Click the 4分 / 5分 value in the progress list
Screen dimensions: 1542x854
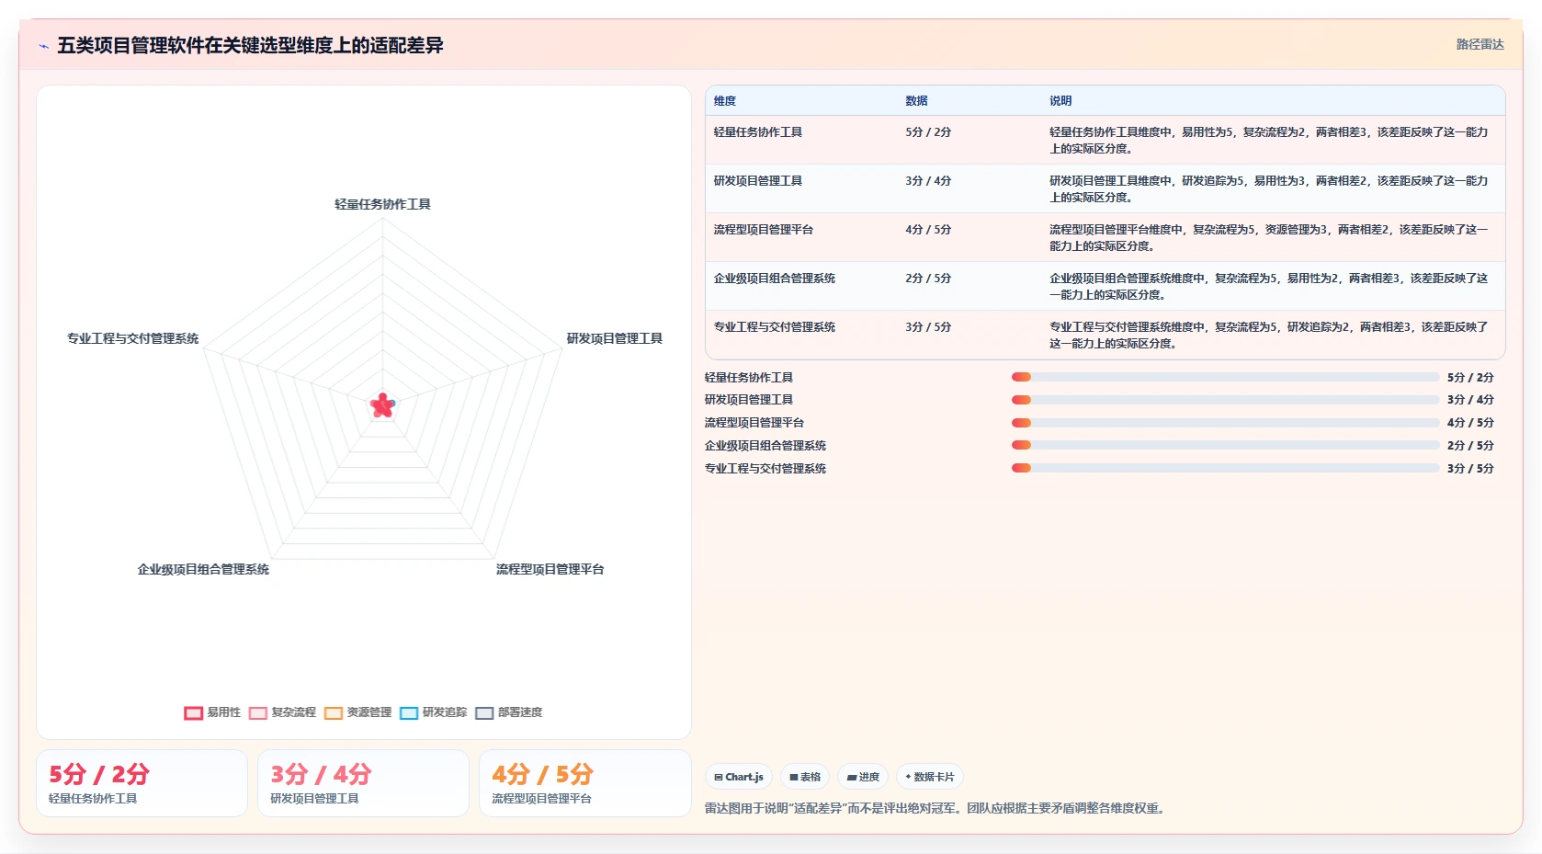[1470, 423]
